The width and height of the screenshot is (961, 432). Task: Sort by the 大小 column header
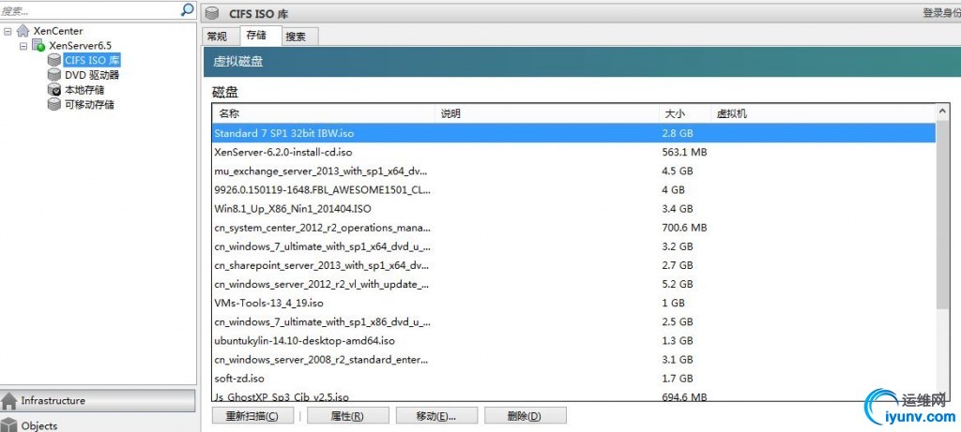point(685,113)
